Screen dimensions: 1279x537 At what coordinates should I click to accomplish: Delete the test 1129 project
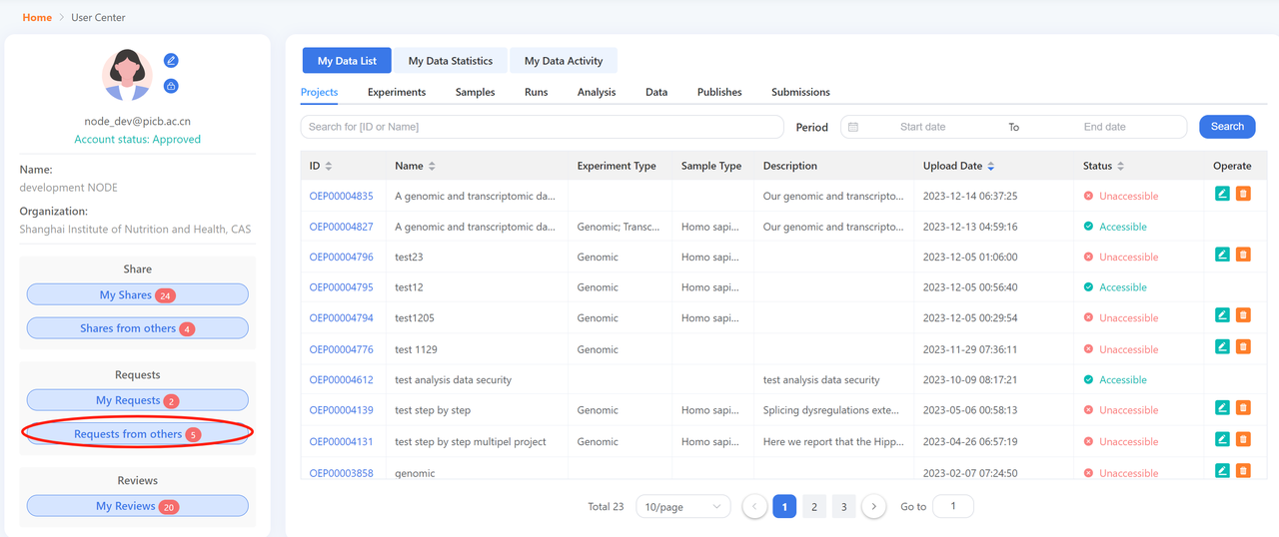[x=1243, y=346]
